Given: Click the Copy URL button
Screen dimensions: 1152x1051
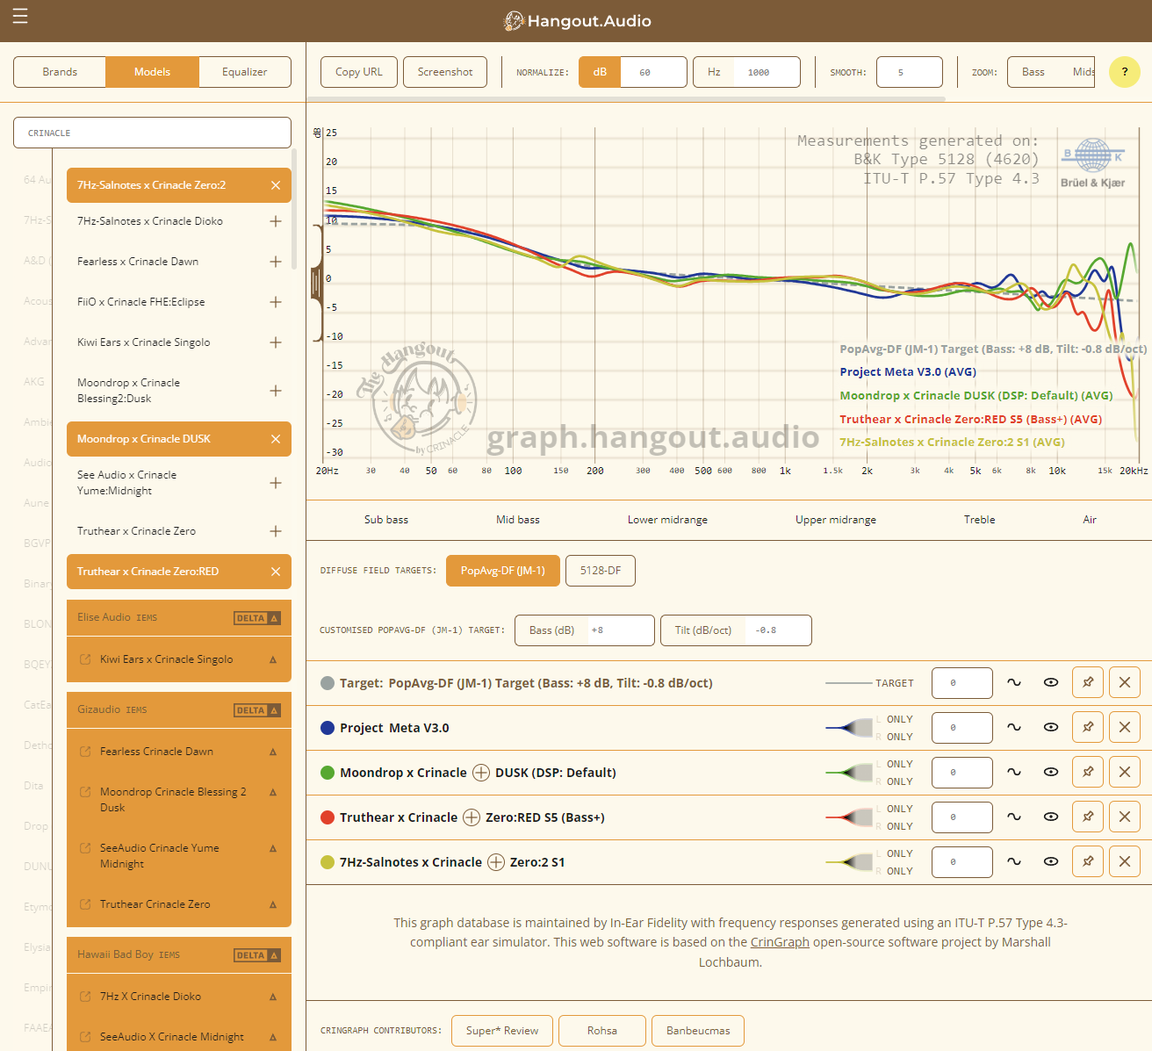Looking at the screenshot, I should (x=359, y=72).
